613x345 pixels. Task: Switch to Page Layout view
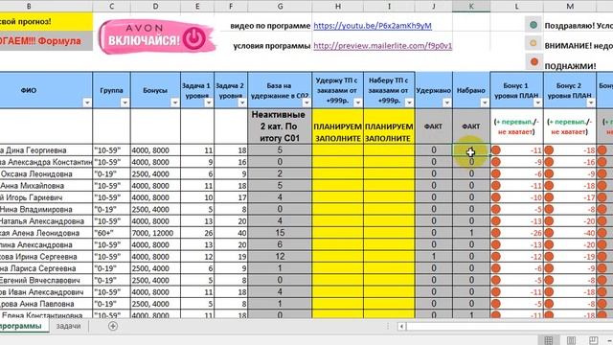point(571,340)
